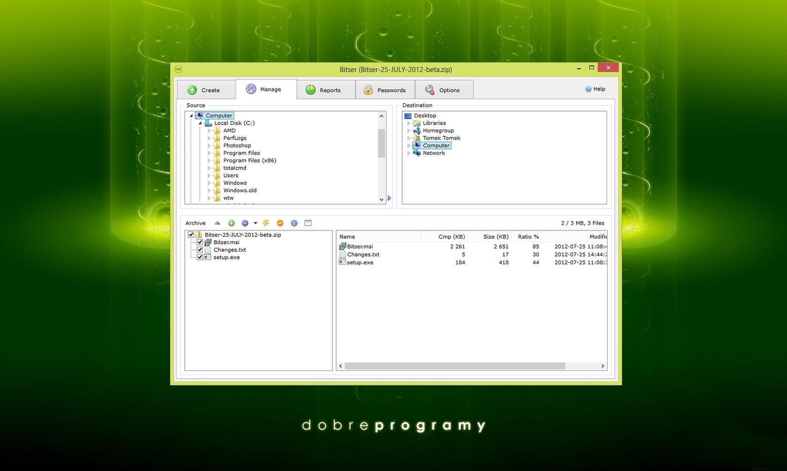Click the Users folder icon
The width and height of the screenshot is (787, 471).
pos(217,175)
